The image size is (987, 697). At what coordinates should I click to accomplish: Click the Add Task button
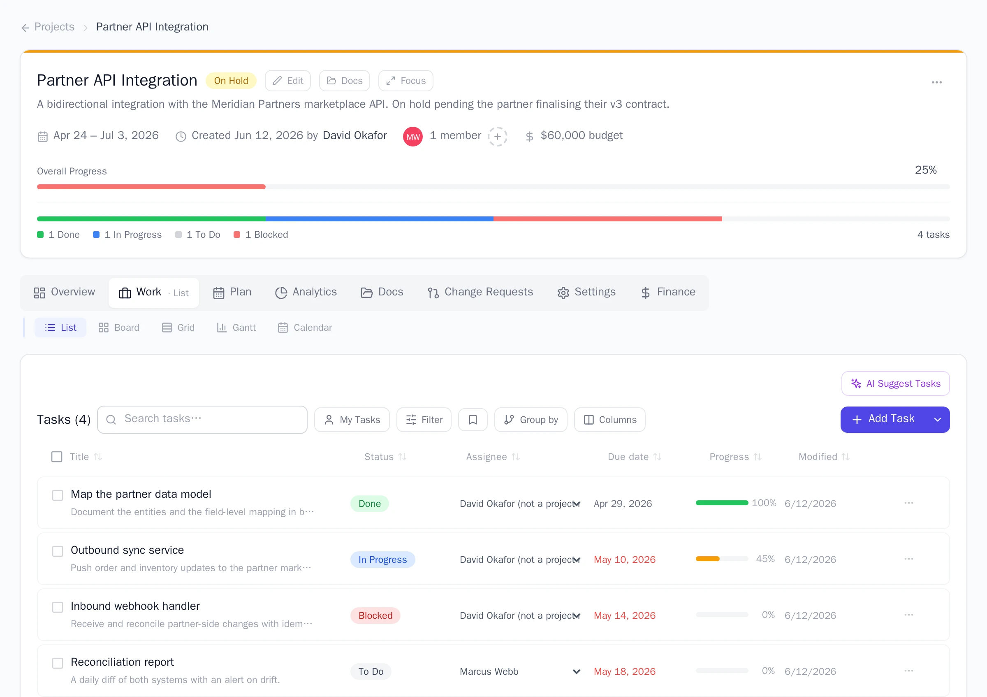(x=884, y=420)
